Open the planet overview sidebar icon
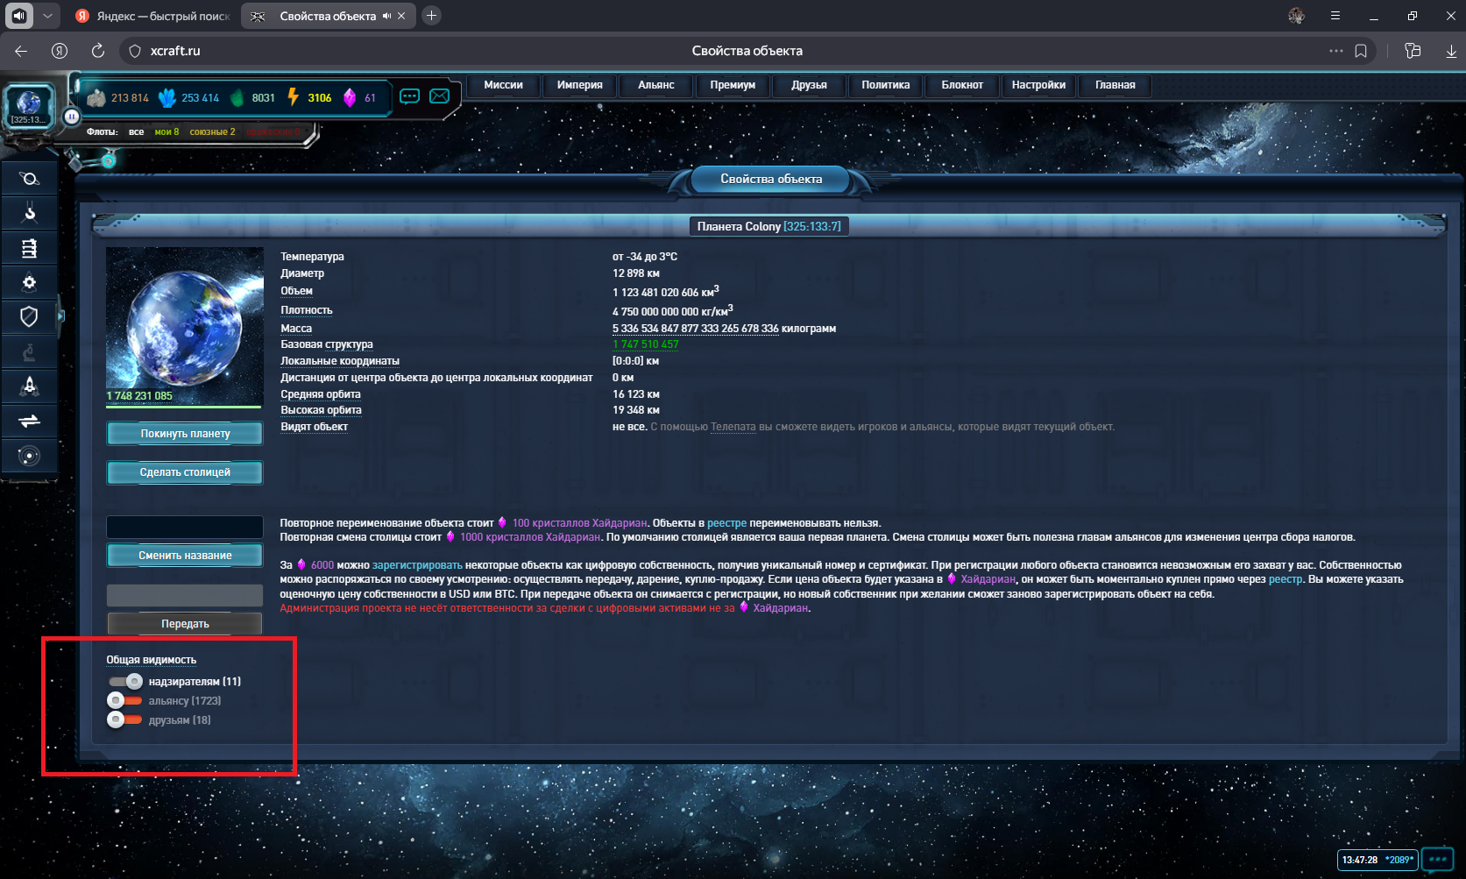The image size is (1466, 879). point(29,179)
